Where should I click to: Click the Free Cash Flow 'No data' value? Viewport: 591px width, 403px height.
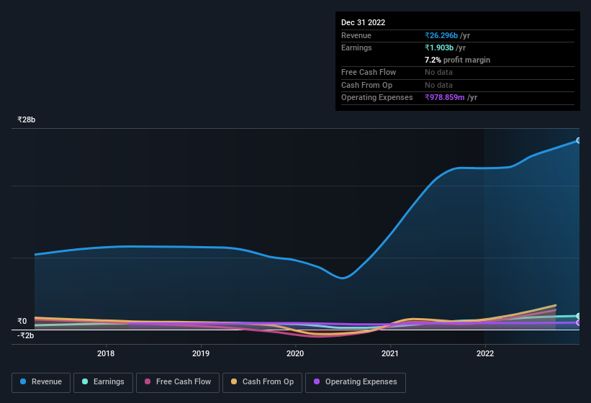tap(438, 72)
